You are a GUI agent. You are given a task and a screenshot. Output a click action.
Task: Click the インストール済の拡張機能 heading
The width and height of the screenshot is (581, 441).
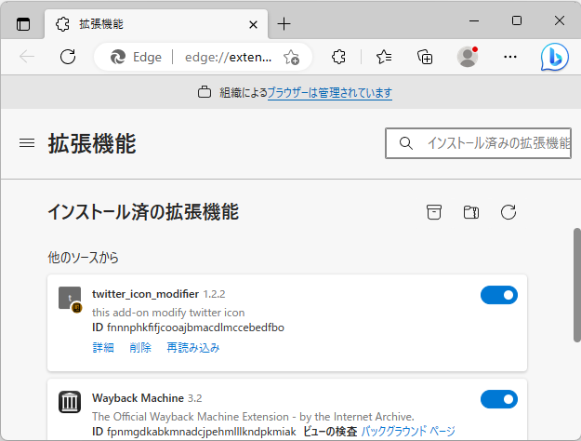[143, 212]
